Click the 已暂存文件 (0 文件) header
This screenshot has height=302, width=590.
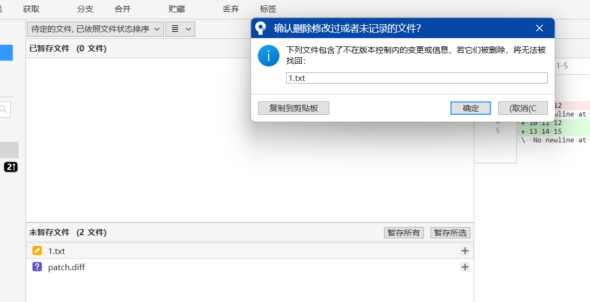click(68, 49)
